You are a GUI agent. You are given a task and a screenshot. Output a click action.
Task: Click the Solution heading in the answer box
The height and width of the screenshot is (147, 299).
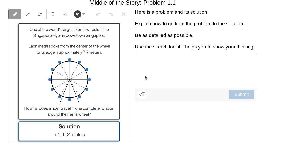tap(69, 126)
